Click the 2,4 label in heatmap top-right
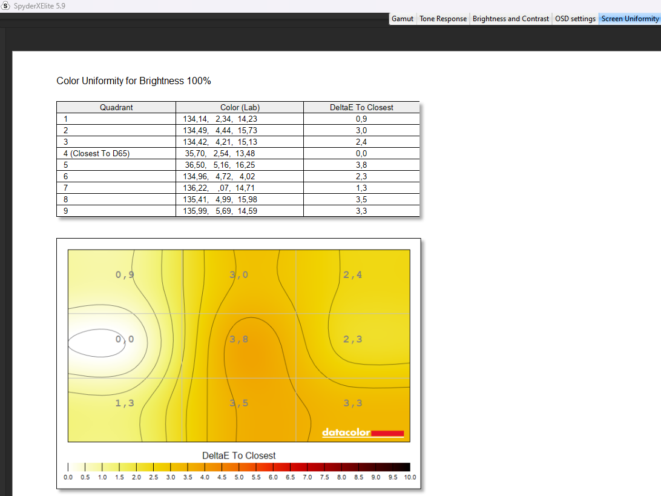The height and width of the screenshot is (496, 661). [352, 275]
